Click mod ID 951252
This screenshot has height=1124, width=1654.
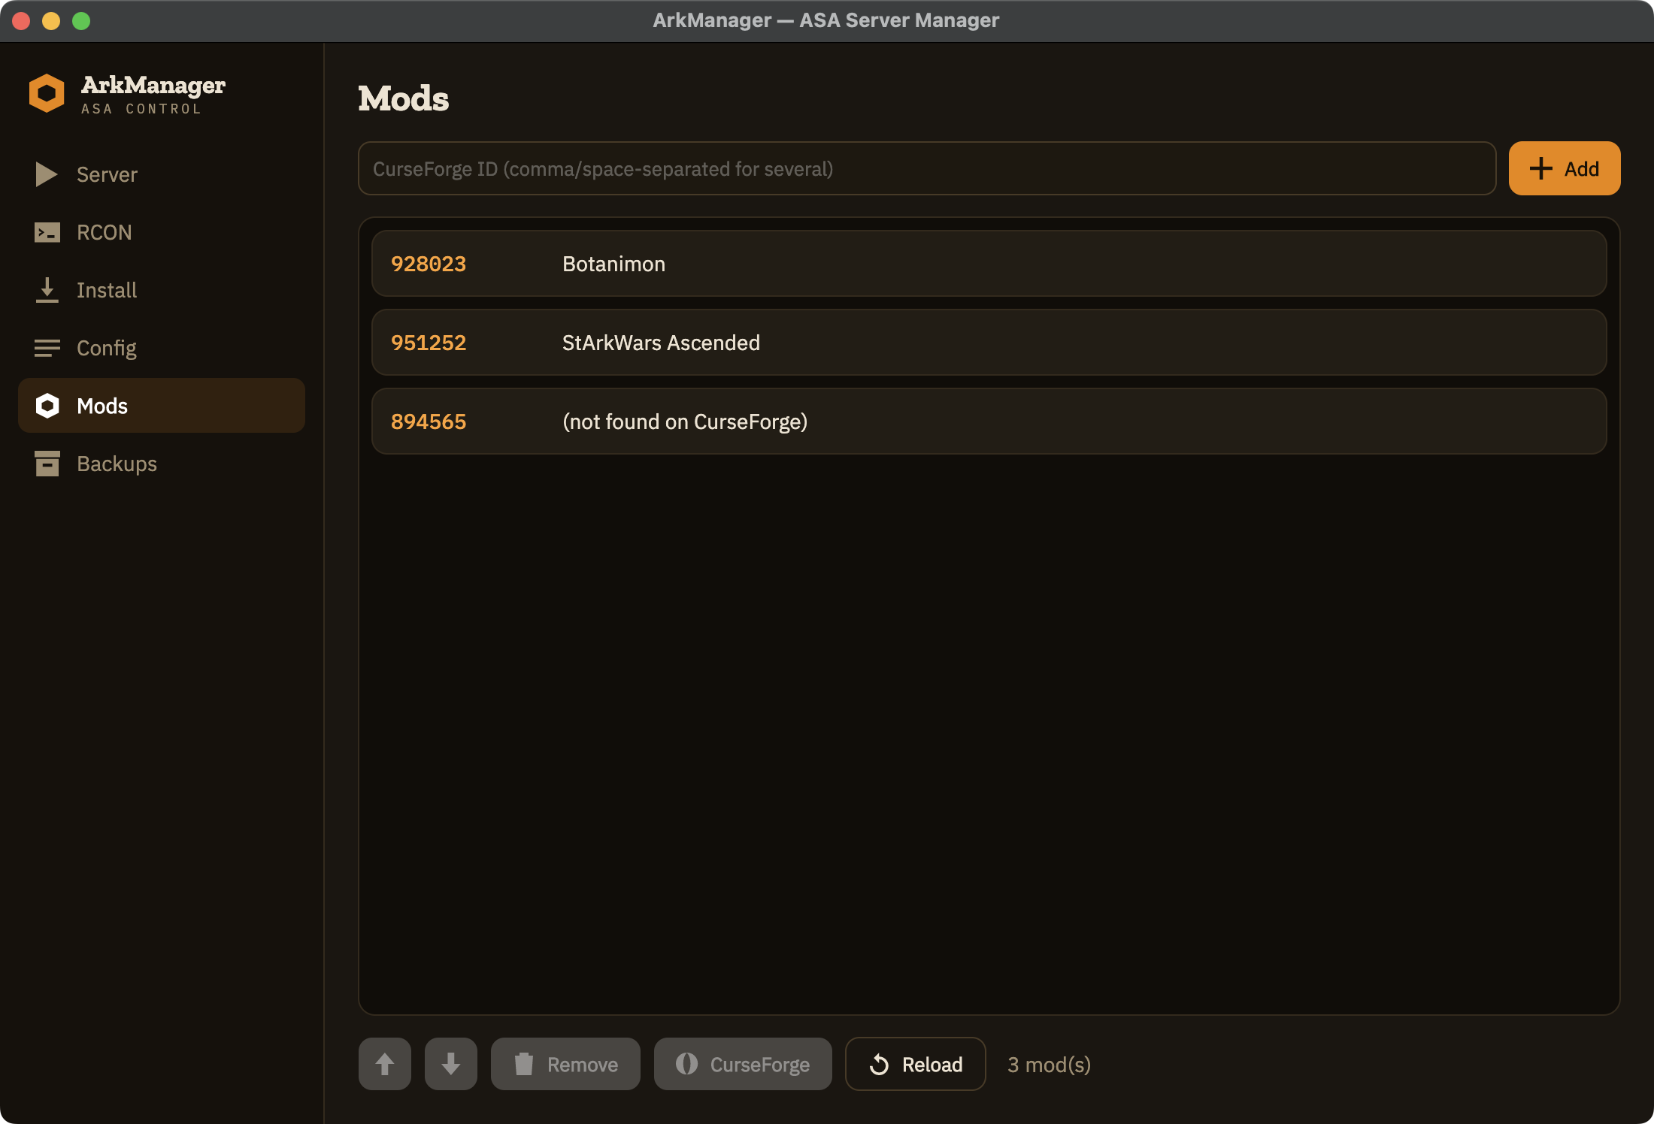pos(429,343)
